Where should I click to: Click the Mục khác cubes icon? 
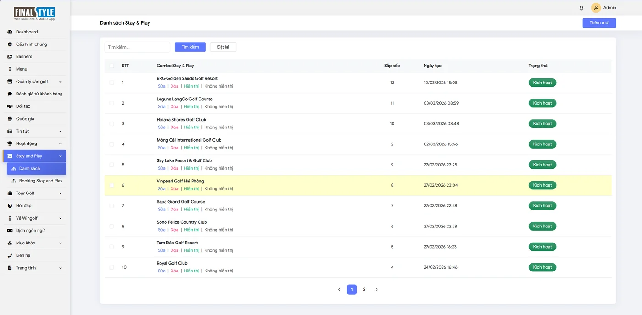pos(10,243)
